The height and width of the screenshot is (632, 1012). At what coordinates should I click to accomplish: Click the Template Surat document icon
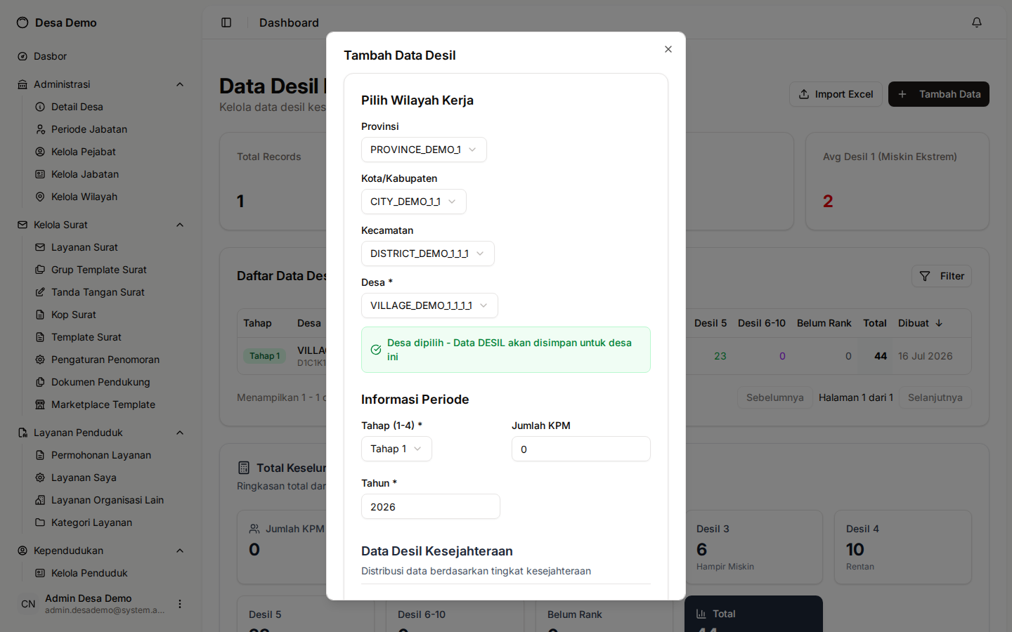pyautogui.click(x=40, y=337)
